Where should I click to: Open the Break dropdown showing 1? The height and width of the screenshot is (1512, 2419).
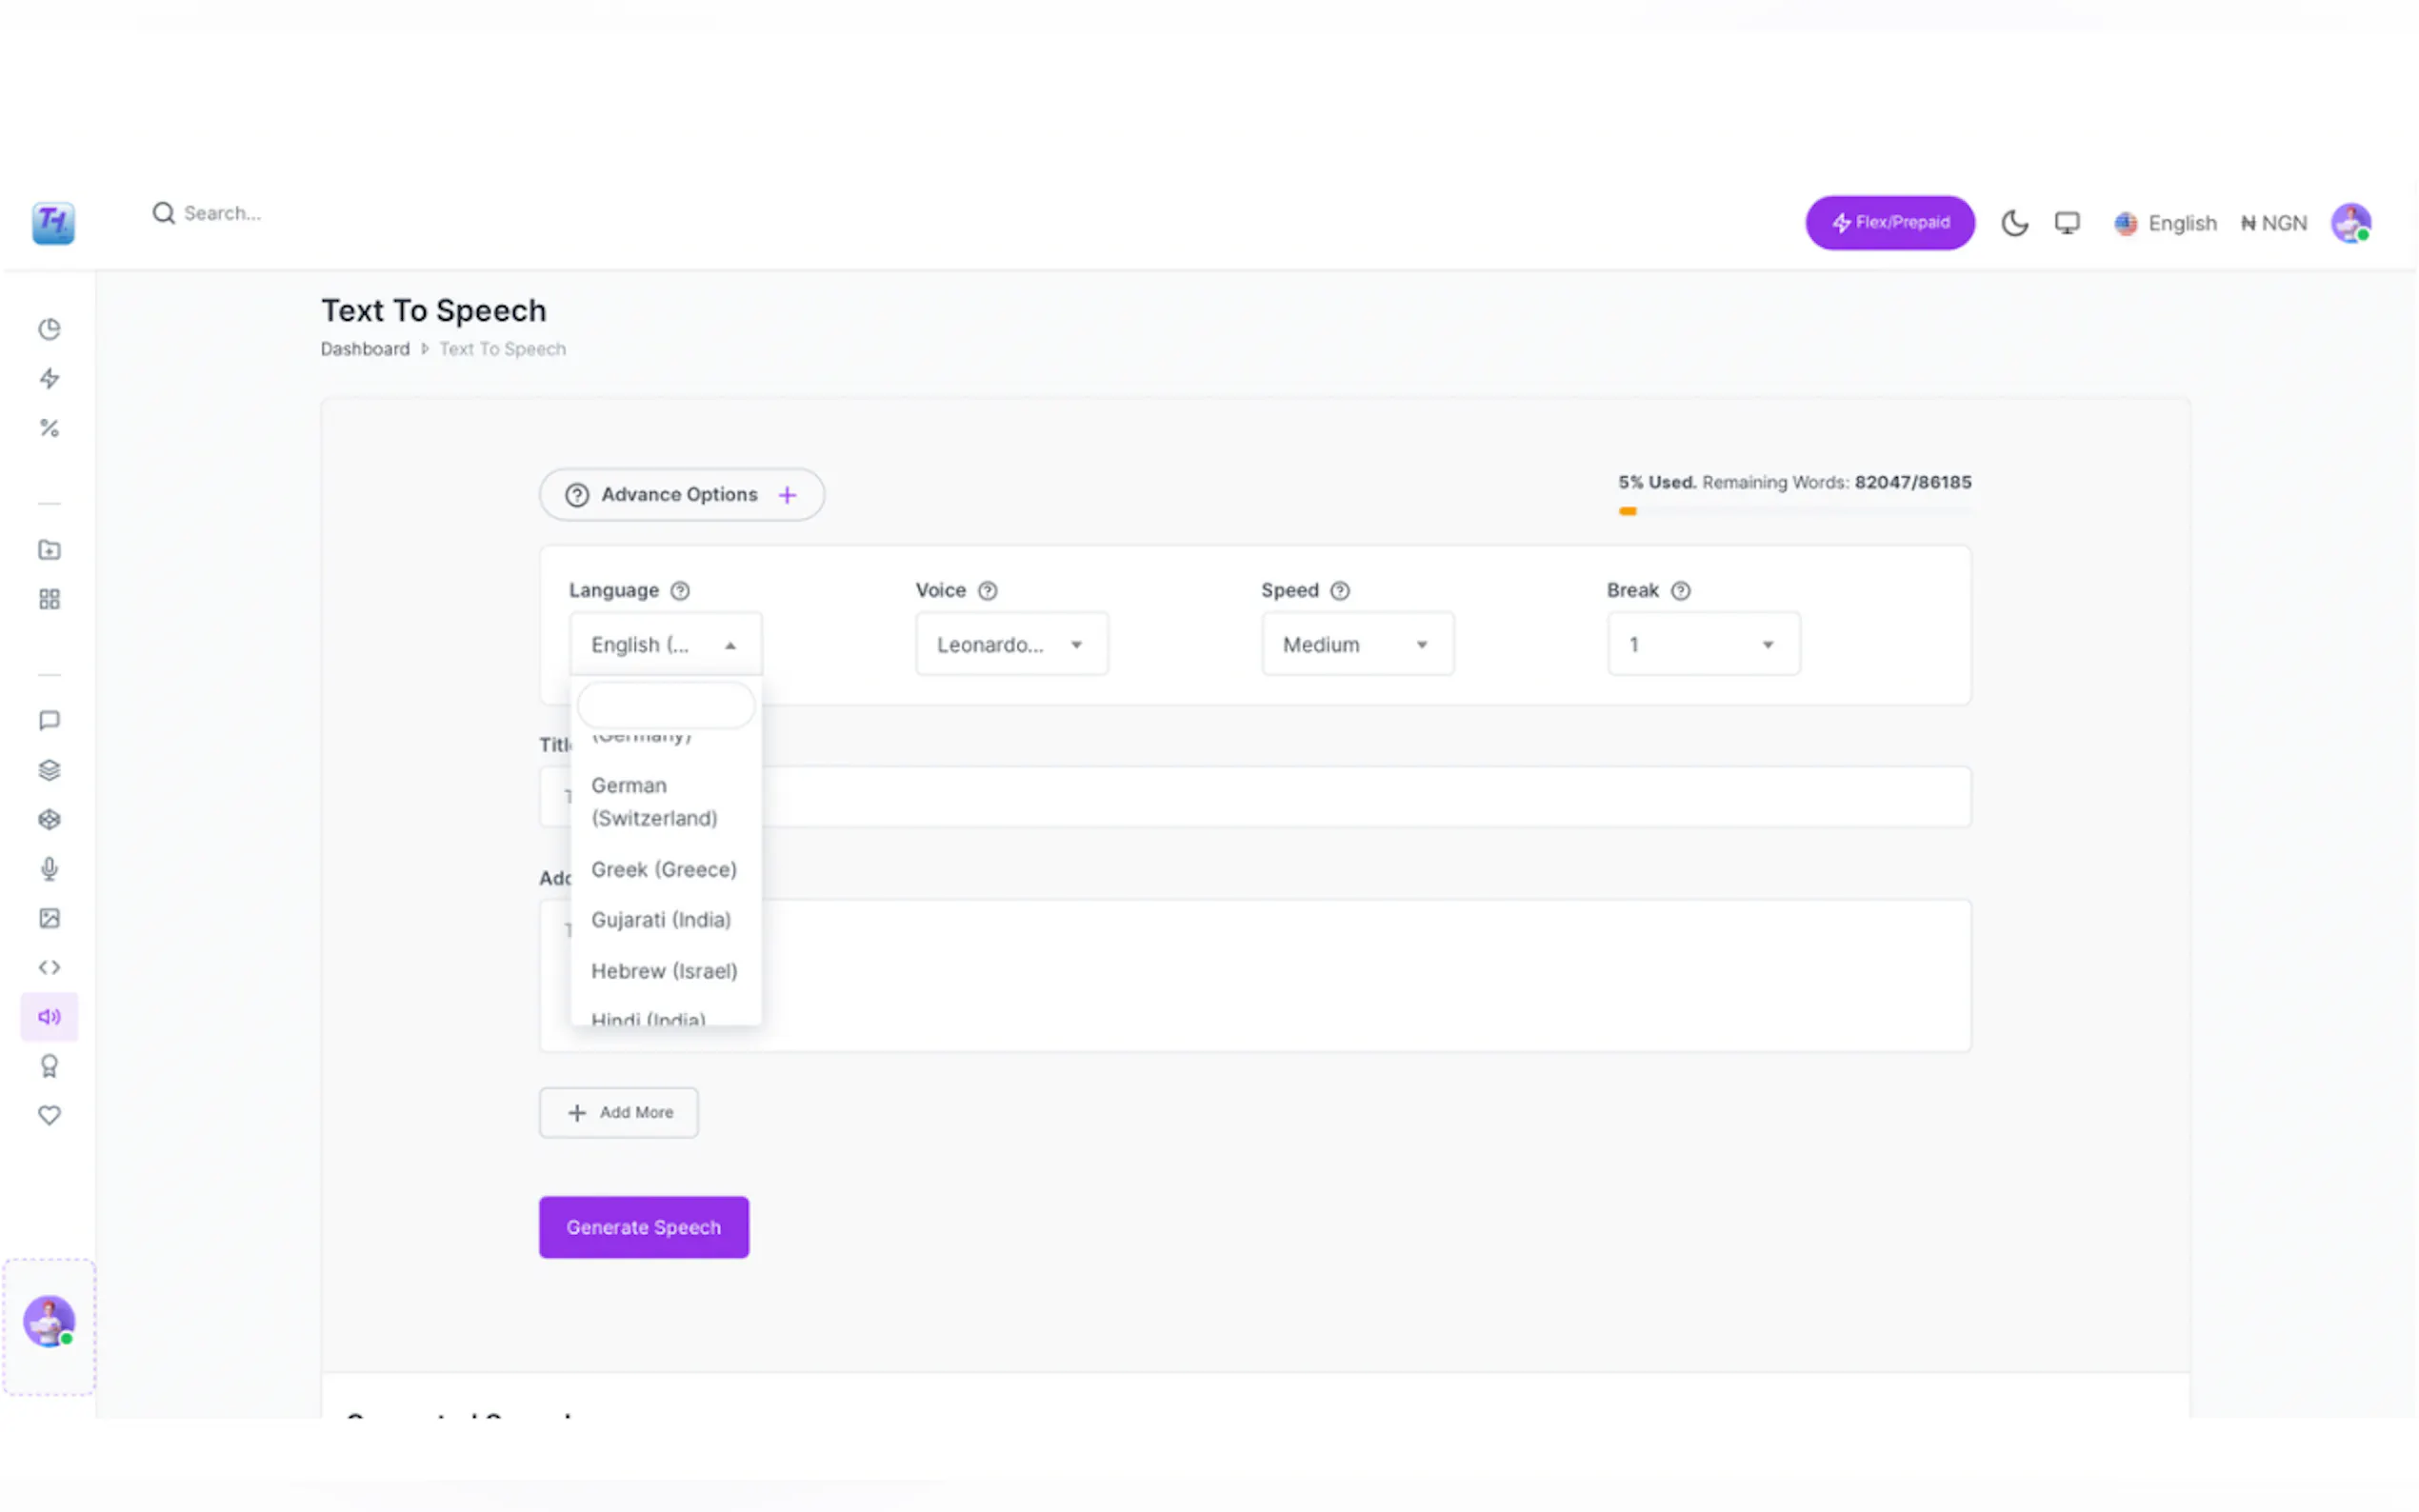[x=1703, y=644]
